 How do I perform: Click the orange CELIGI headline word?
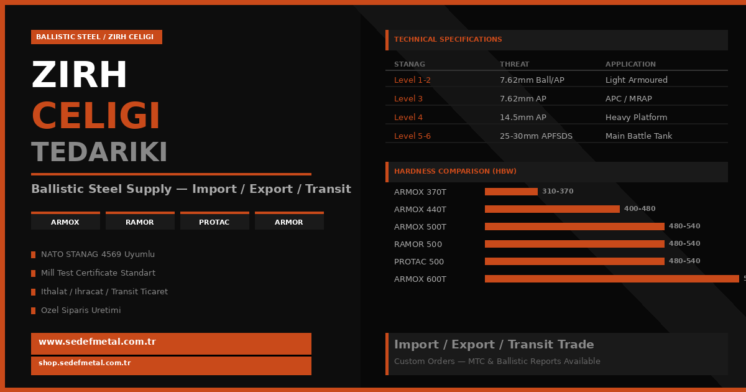coord(96,117)
